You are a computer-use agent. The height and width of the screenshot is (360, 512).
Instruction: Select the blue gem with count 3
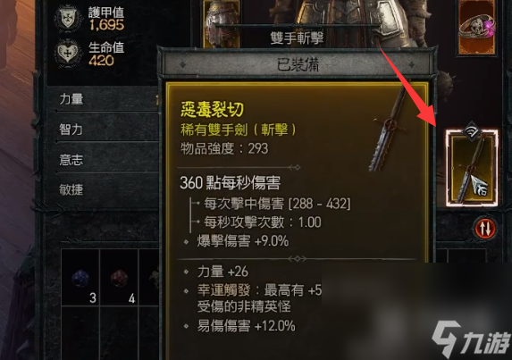pyautogui.click(x=80, y=278)
